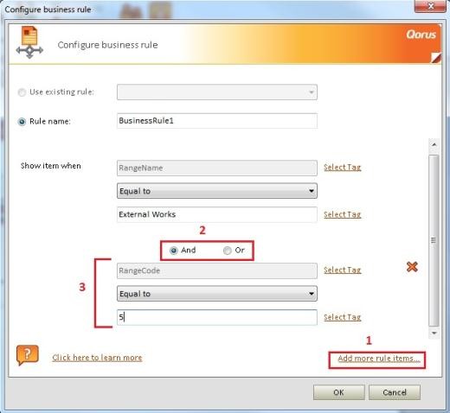Screen dimensions: 450x413
Task: Click into the BusinessRule1 name field
Action: click(217, 121)
